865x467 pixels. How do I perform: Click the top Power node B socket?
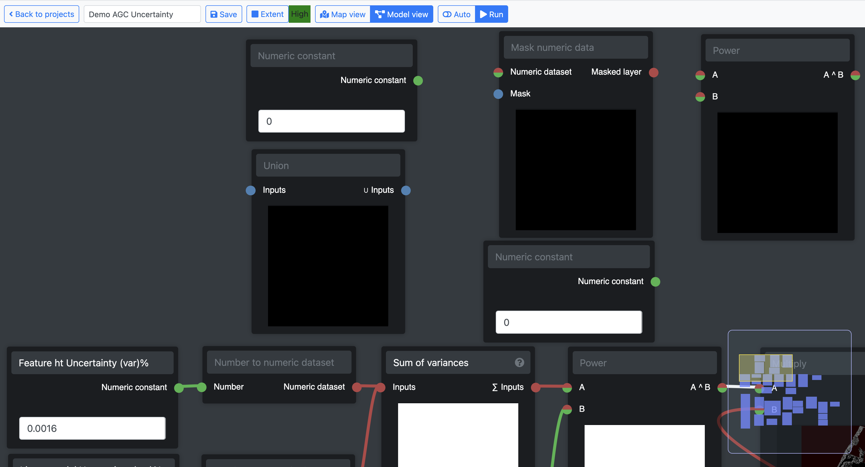[700, 97]
